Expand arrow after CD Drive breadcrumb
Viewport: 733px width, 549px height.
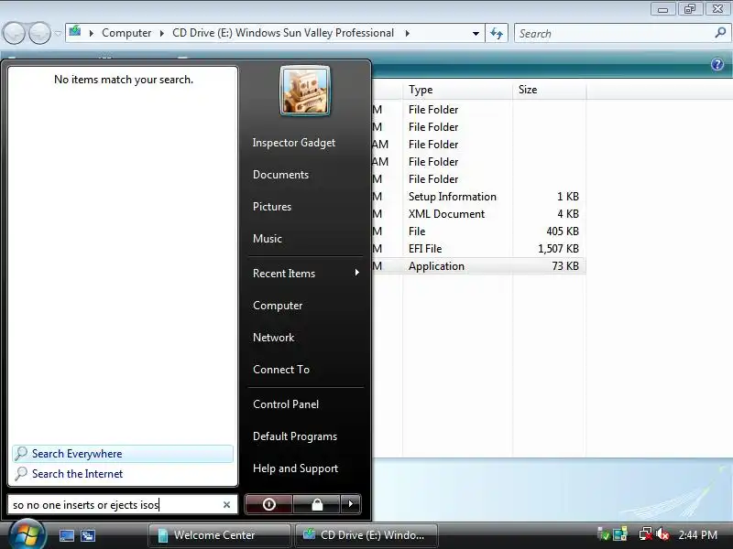[408, 33]
